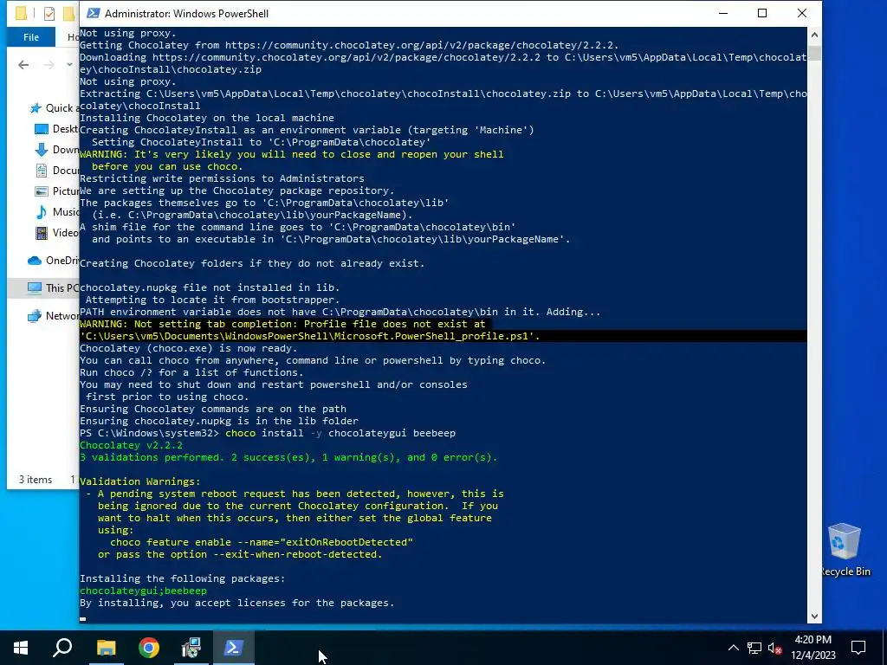Open Pictures folder in Explorer sidebar

(x=56, y=191)
